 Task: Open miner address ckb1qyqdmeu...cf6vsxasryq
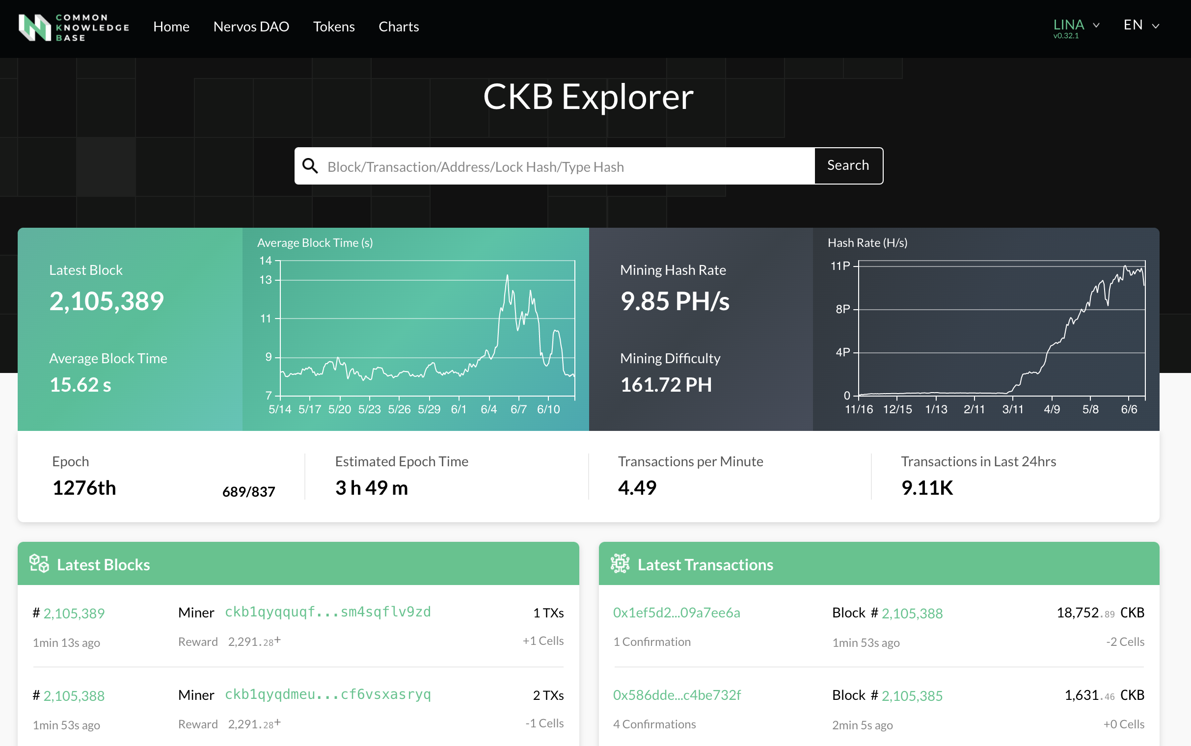[327, 694]
